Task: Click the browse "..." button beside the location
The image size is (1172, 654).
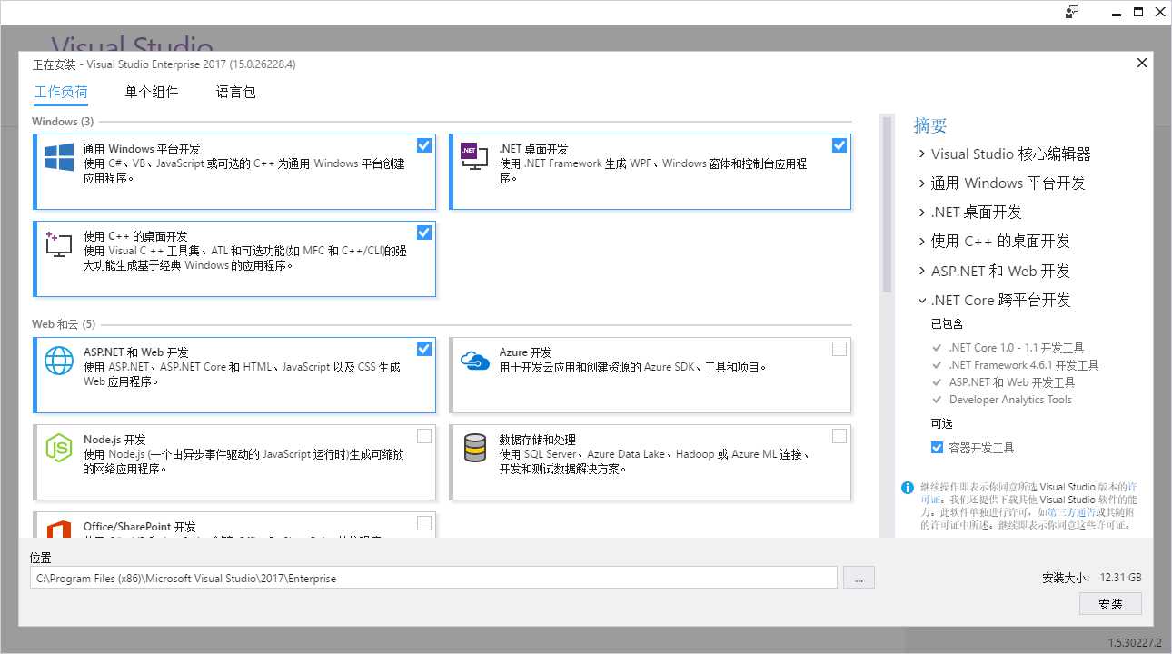Action: coord(859,578)
